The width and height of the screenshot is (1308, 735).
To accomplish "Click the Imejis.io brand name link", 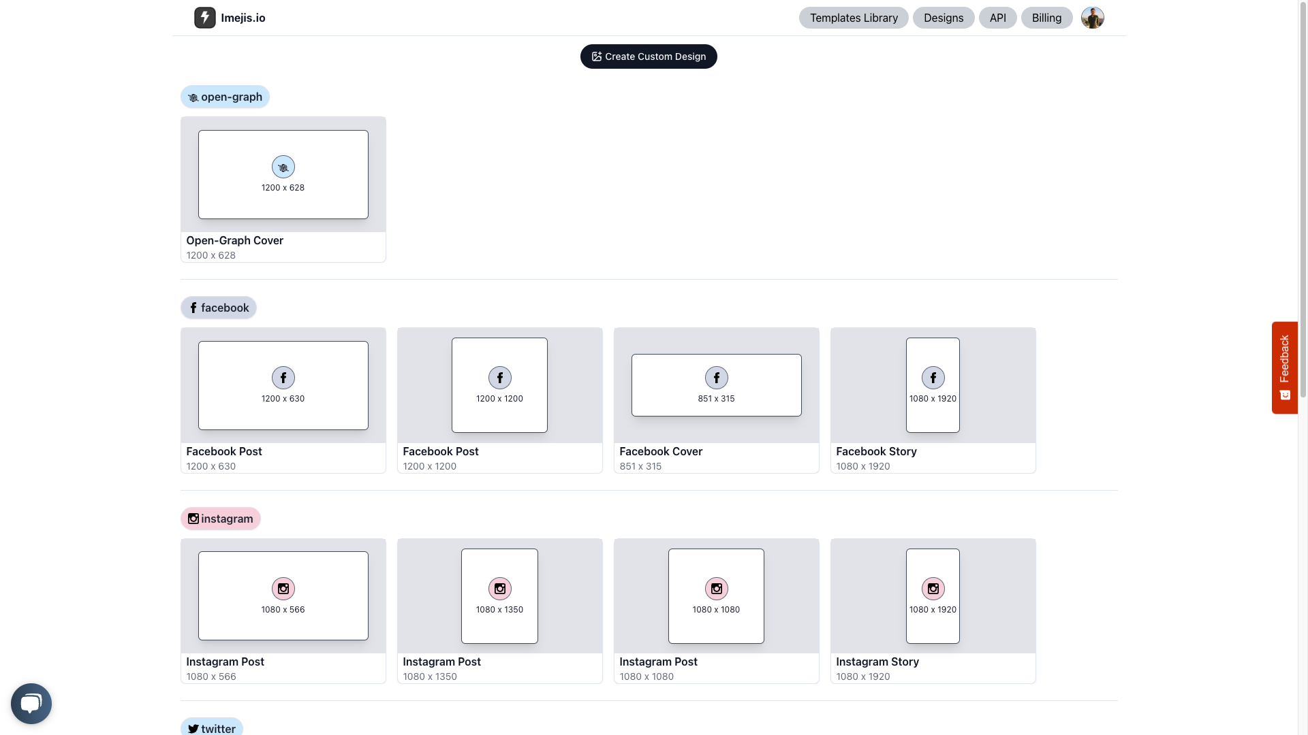I will tap(243, 18).
